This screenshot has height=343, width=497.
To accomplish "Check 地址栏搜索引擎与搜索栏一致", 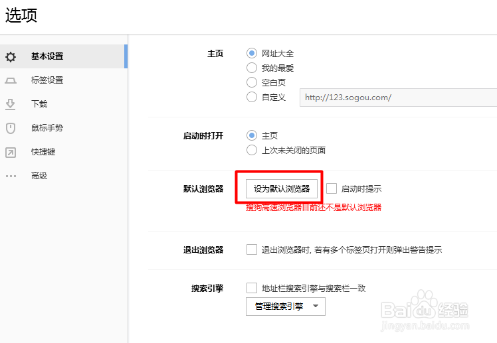I will [252, 288].
